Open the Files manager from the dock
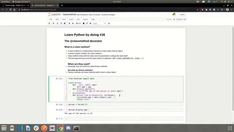The width and height of the screenshot is (234, 132). [x=4, y=128]
